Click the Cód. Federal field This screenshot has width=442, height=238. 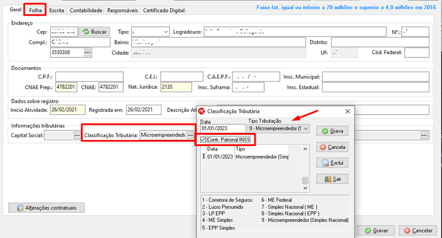(417, 52)
